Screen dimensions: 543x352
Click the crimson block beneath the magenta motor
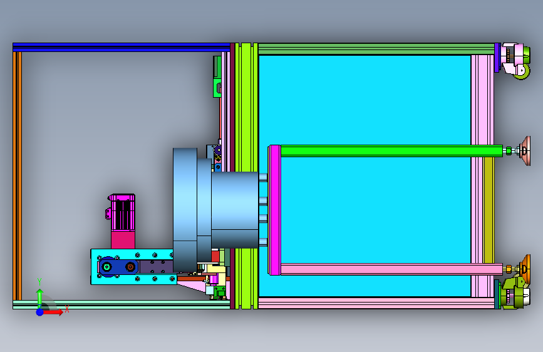[123, 240]
